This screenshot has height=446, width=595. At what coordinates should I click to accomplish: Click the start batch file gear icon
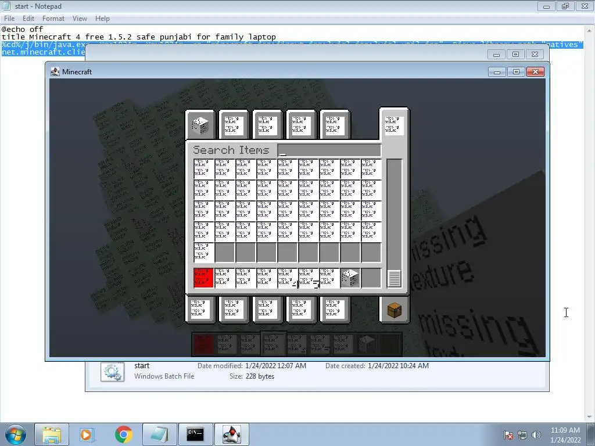[112, 372]
